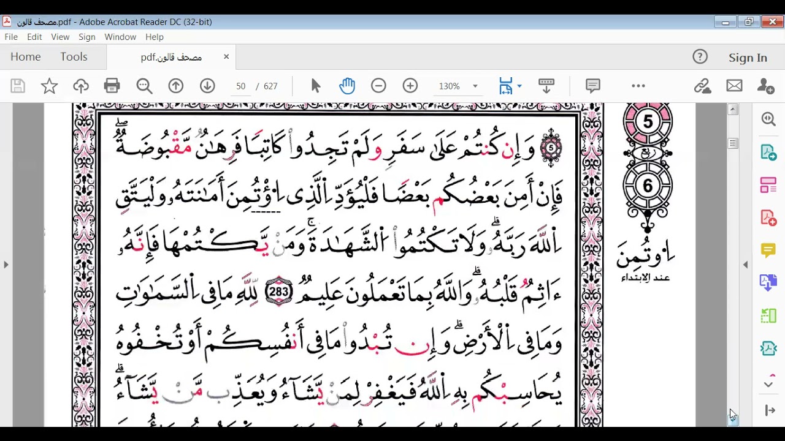Show more toolbar tools ellipsis
This screenshot has height=441, width=785.
638,86
